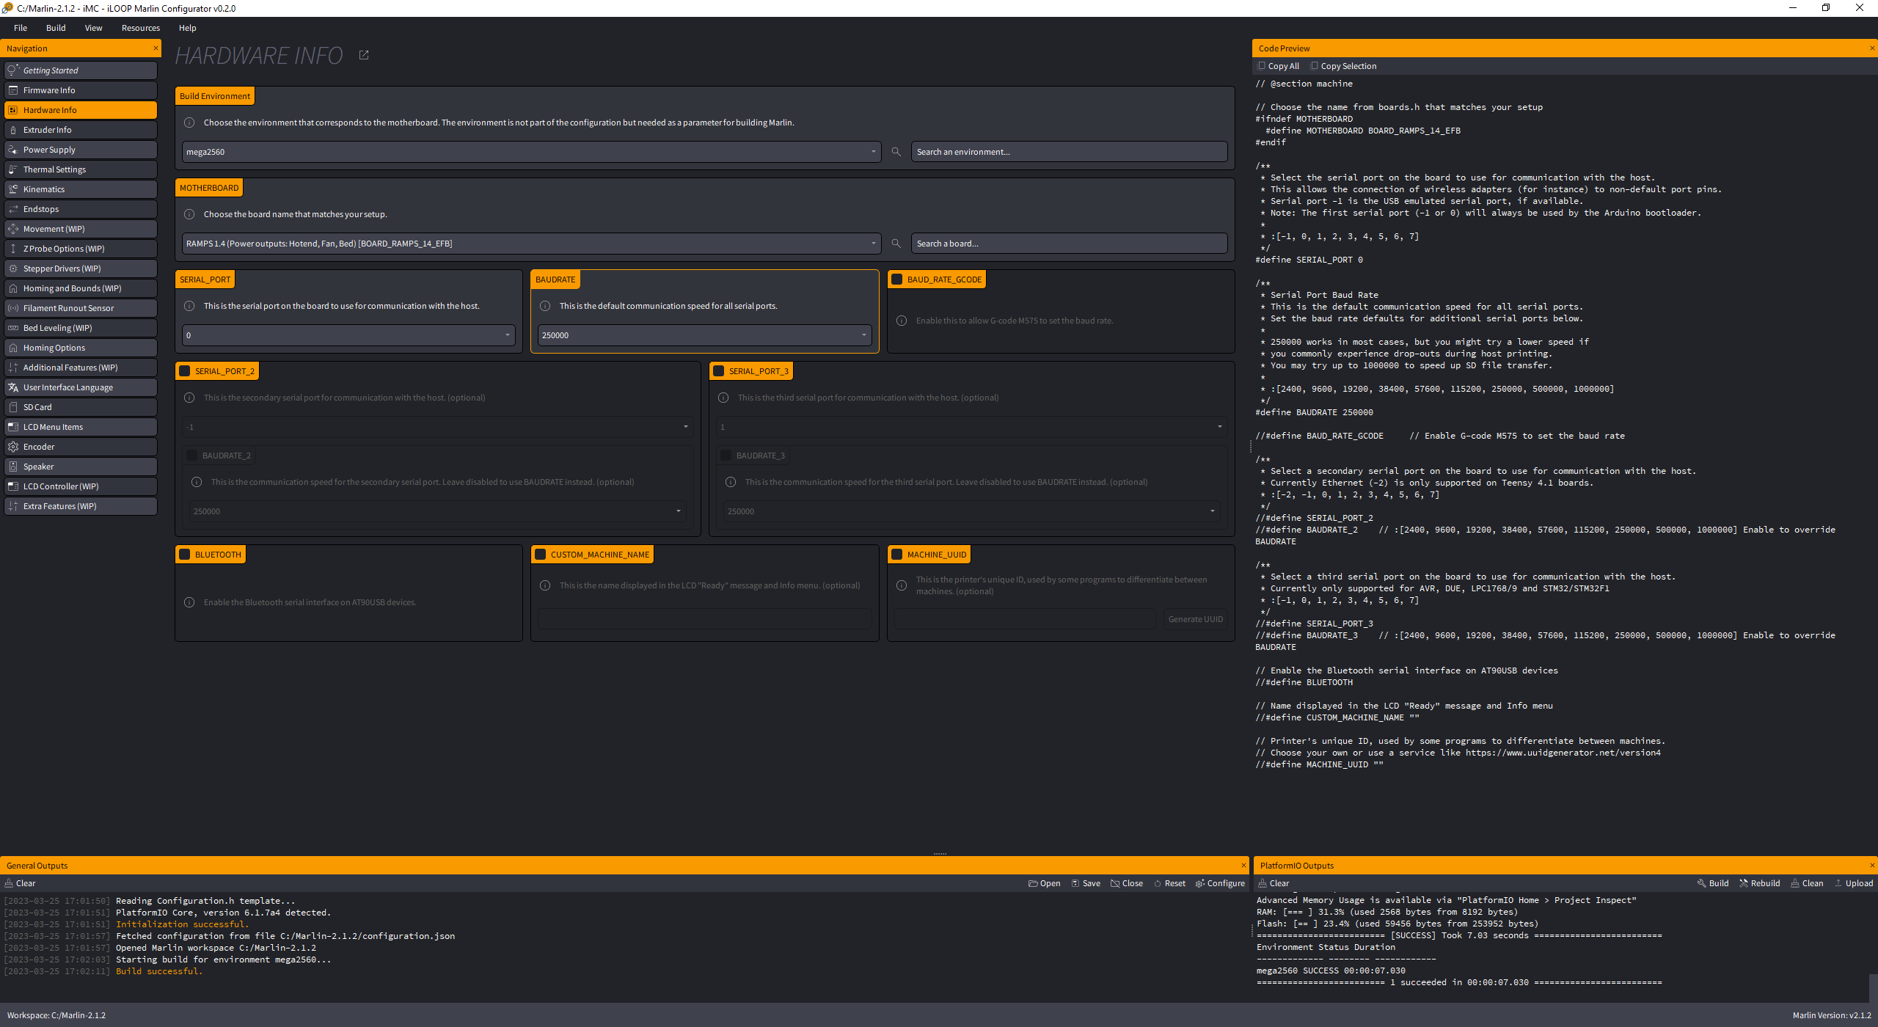The height and width of the screenshot is (1027, 1878).
Task: Click Rebuild in PlatformIO Outputs
Action: 1760,883
